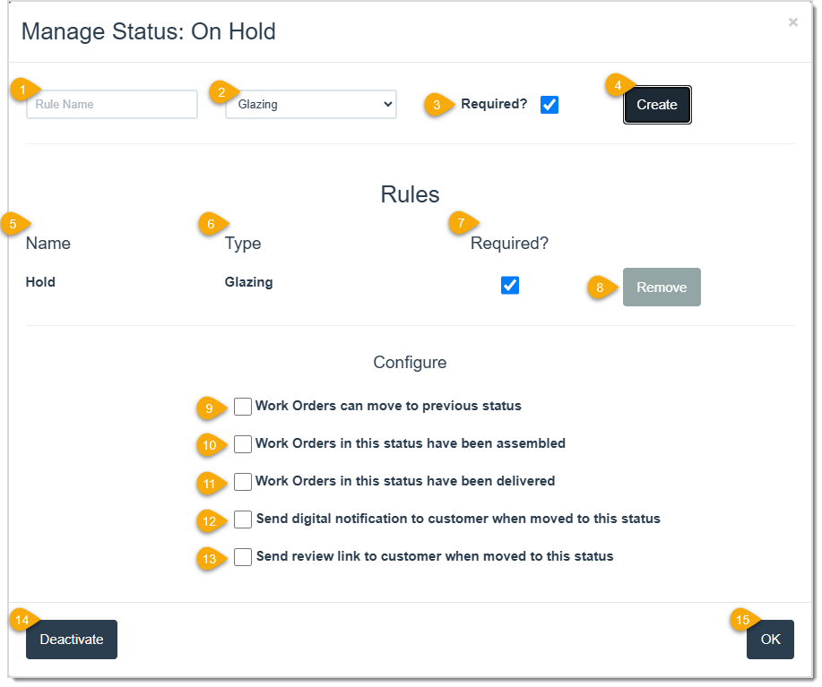Click the numbered callout badge 1
This screenshot has width=822, height=687.
22,89
